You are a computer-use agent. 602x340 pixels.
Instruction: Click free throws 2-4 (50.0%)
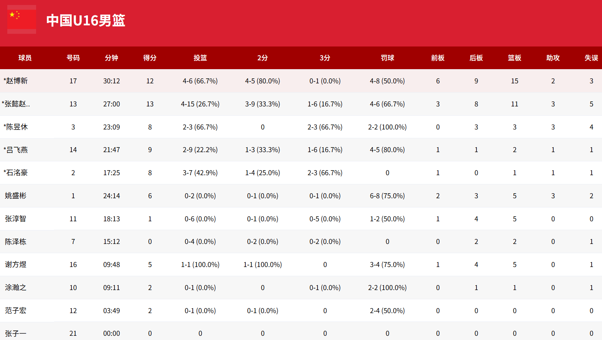click(387, 311)
